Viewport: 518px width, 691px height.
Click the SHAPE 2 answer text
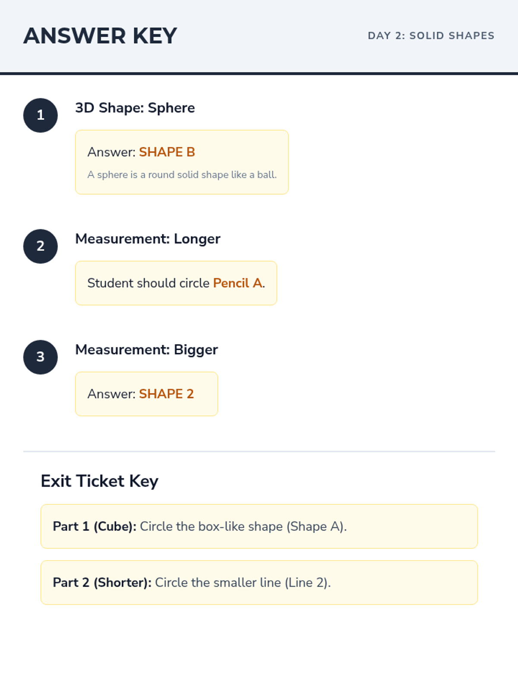pyautogui.click(x=166, y=394)
